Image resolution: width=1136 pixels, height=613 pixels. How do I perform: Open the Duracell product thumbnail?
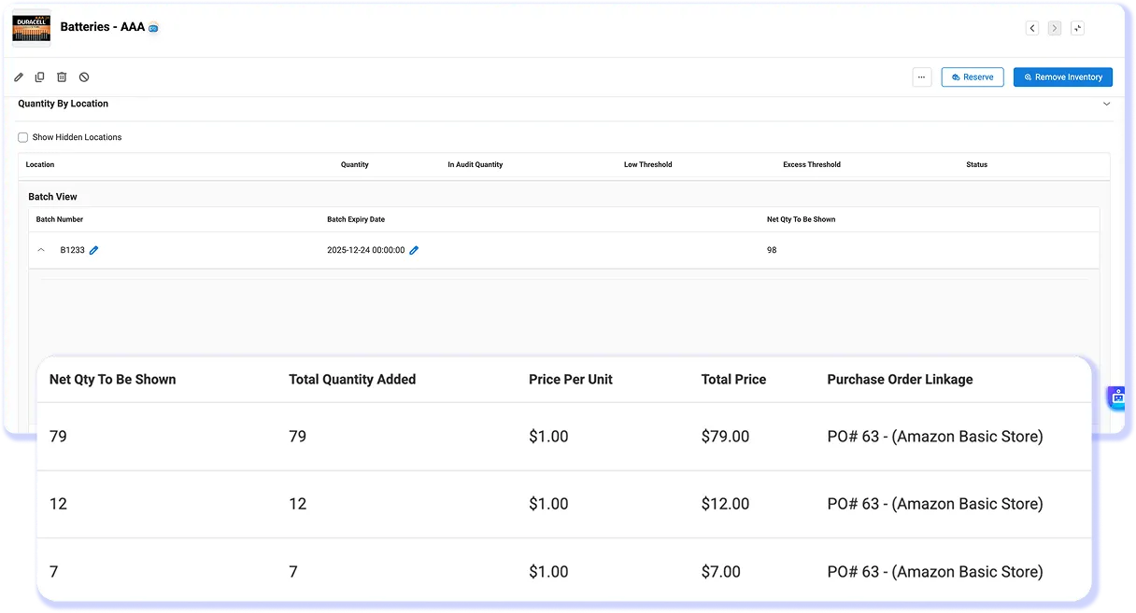(32, 28)
